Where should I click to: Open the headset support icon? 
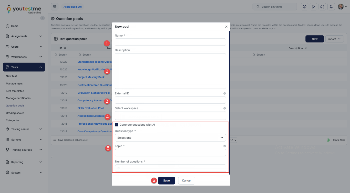coord(322,7)
